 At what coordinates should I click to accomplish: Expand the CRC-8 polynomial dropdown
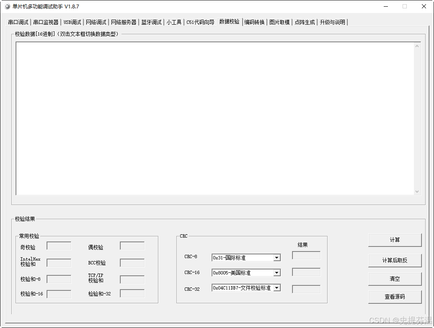[276, 258]
